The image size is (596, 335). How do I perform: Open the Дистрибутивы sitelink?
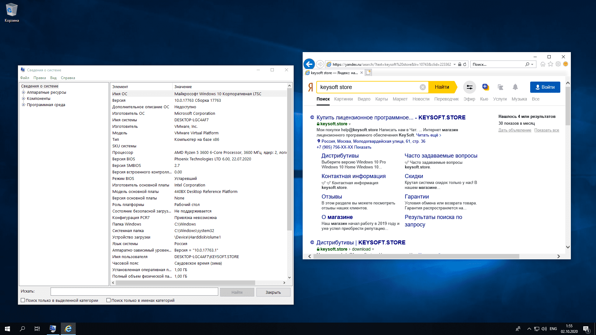(x=340, y=156)
